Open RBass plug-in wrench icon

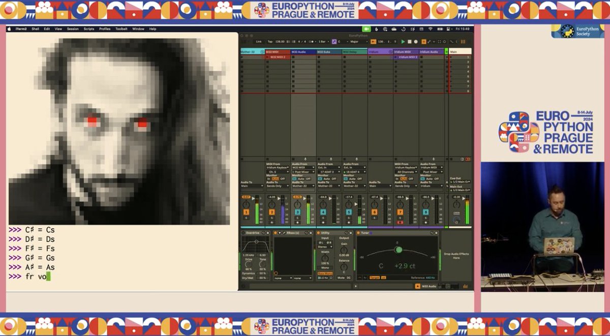tap(284, 233)
